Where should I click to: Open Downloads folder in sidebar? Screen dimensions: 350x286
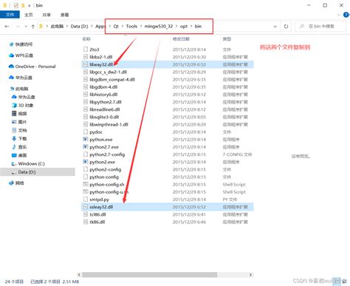19,139
